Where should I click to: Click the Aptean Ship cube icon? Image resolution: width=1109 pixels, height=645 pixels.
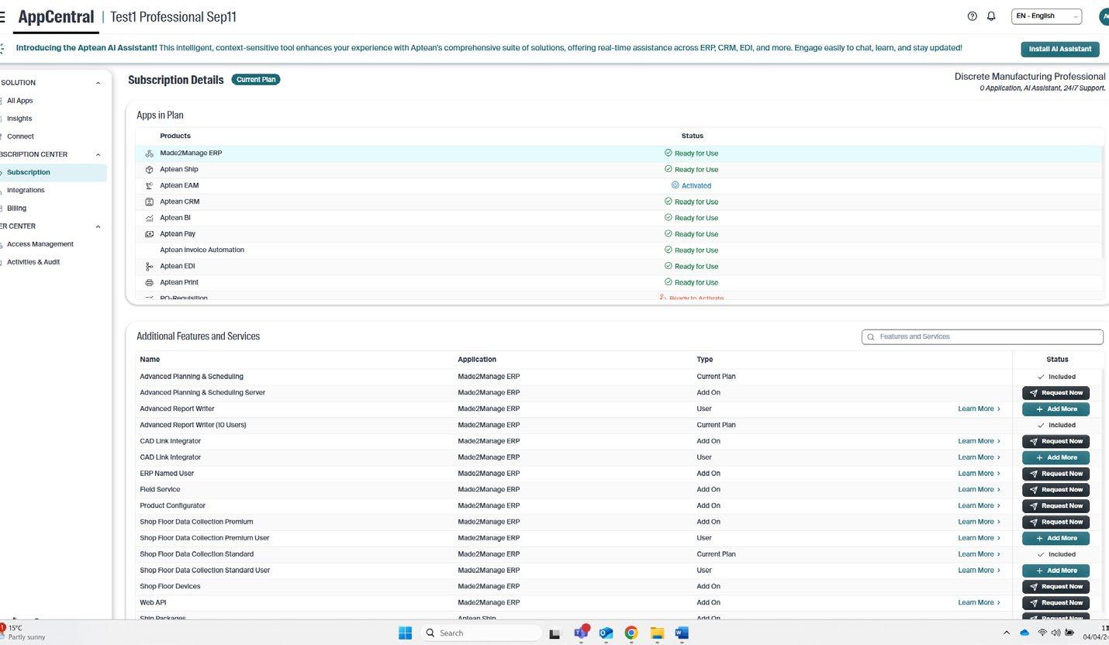(x=150, y=170)
